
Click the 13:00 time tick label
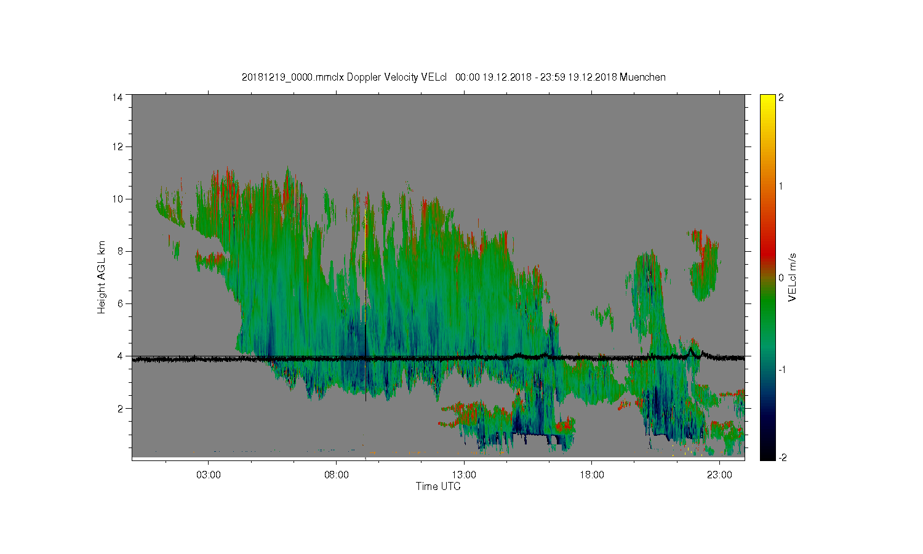pyautogui.click(x=464, y=475)
